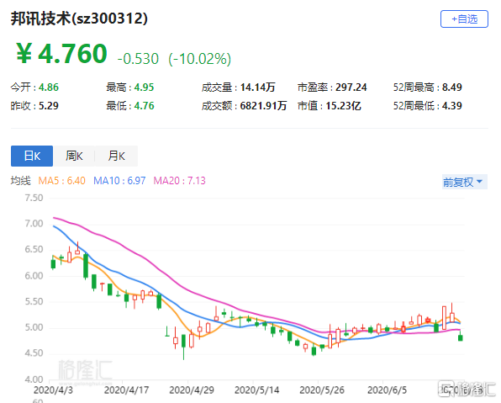
Task: Add stock to watchlist with +自选 button
Action: click(x=464, y=19)
